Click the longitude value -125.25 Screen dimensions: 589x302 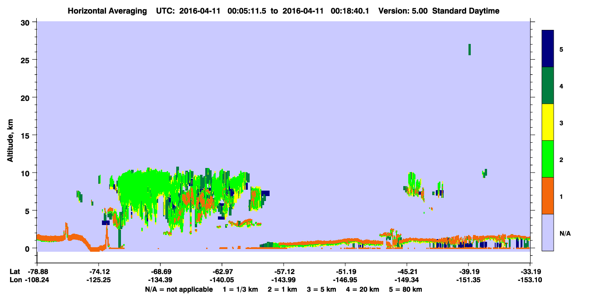coord(98,280)
